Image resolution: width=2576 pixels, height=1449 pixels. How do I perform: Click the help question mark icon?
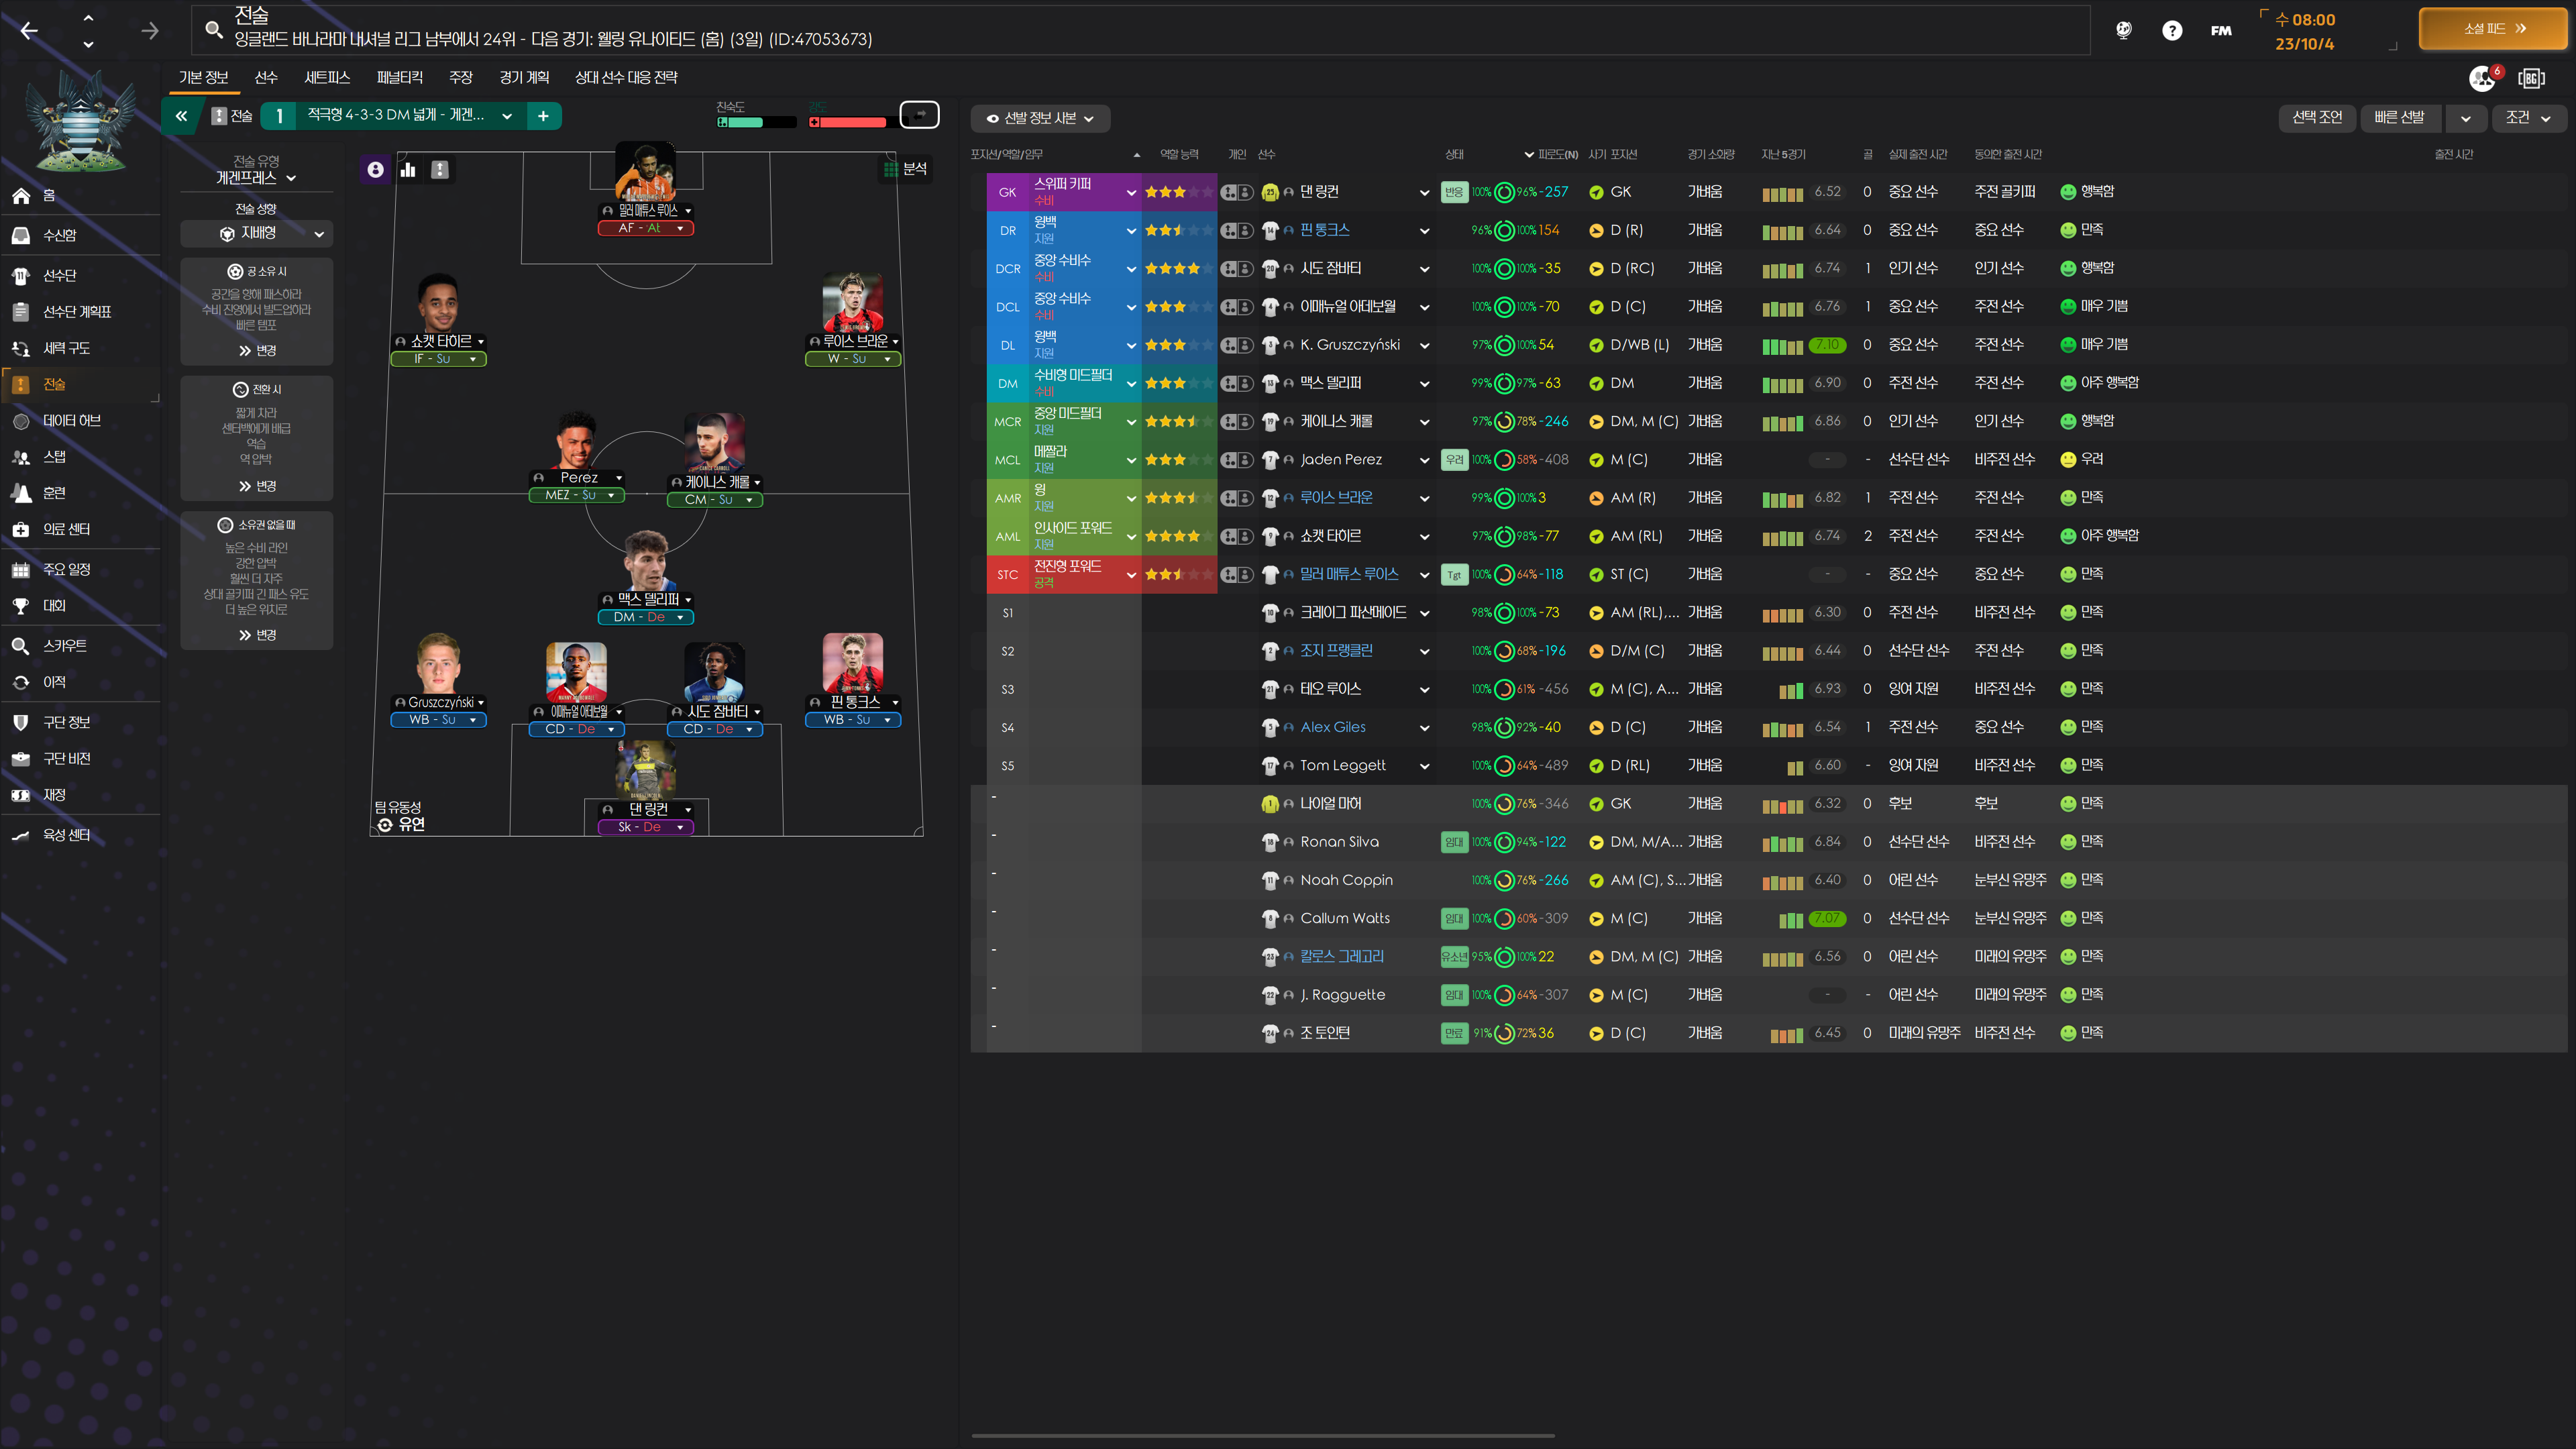click(2171, 30)
